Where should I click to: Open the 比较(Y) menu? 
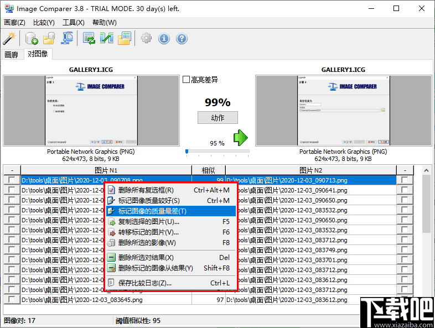point(44,23)
